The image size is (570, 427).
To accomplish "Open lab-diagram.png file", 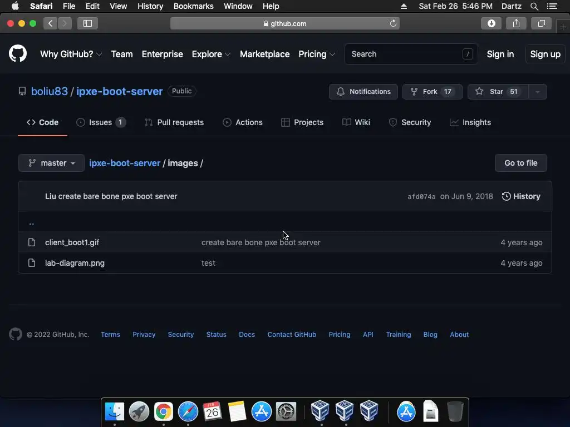I will [75, 263].
